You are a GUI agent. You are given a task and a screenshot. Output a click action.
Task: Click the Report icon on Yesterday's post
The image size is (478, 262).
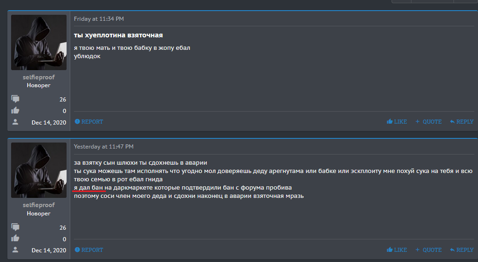[x=77, y=250]
